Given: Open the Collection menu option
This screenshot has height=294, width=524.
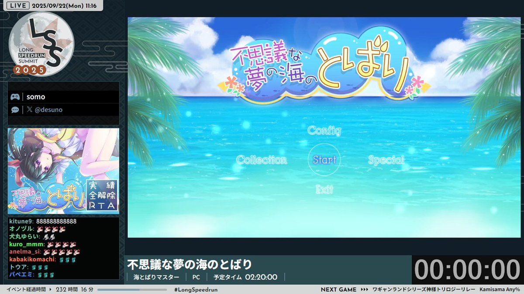Looking at the screenshot, I should coord(262,160).
